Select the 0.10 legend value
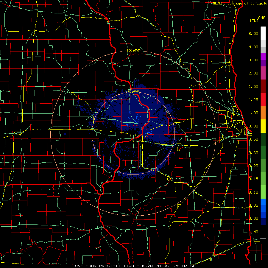 point(253,192)
